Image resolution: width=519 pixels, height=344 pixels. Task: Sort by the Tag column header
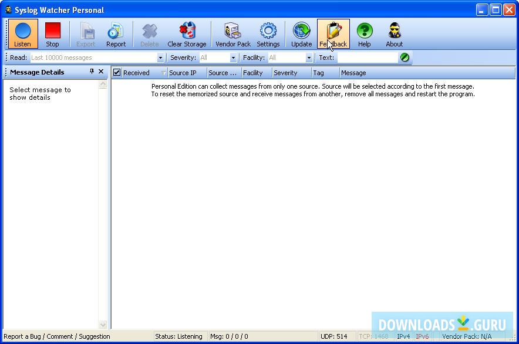(325, 73)
